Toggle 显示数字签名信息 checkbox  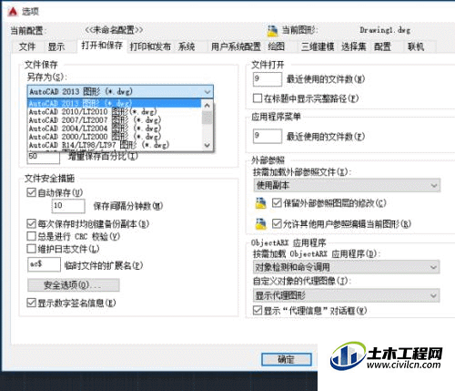coord(31,303)
